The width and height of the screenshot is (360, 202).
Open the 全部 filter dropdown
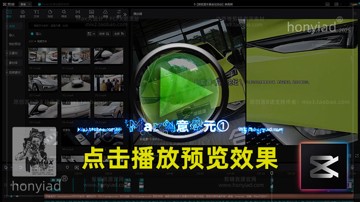pyautogui.click(x=119, y=34)
